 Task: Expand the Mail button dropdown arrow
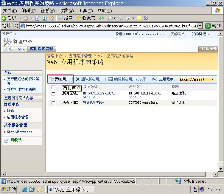click(x=115, y=18)
